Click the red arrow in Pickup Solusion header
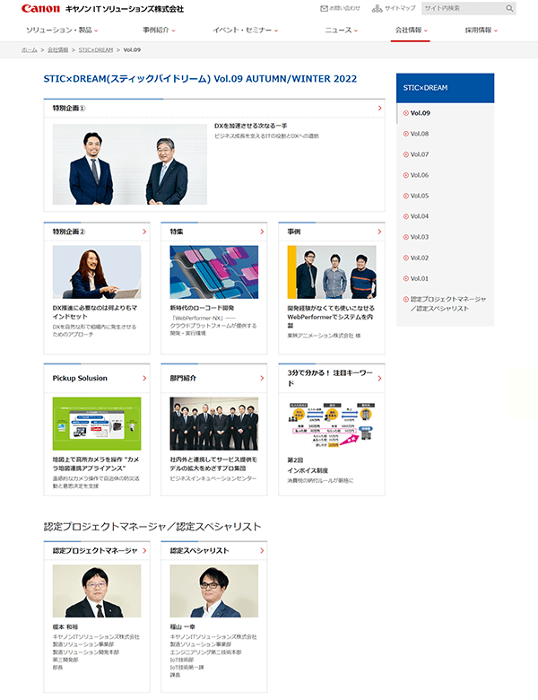538x700 pixels. click(x=144, y=379)
